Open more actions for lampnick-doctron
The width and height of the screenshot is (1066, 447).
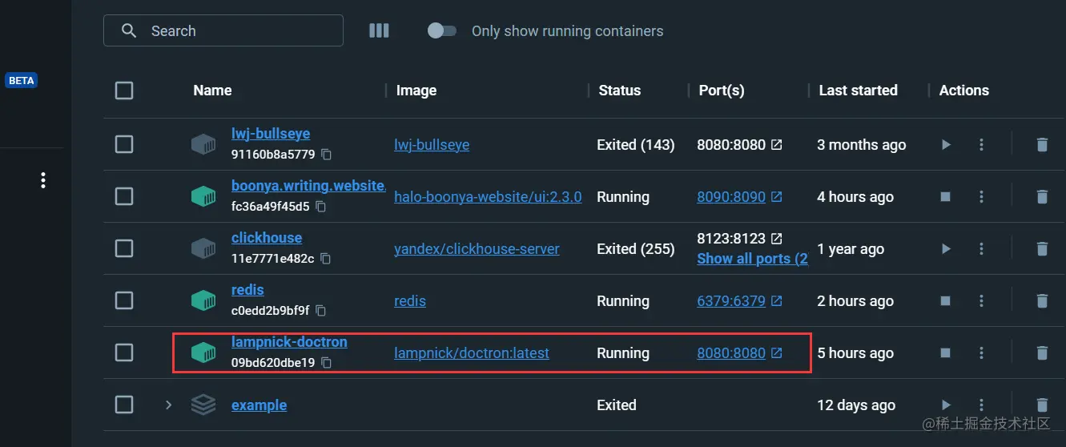coord(982,353)
